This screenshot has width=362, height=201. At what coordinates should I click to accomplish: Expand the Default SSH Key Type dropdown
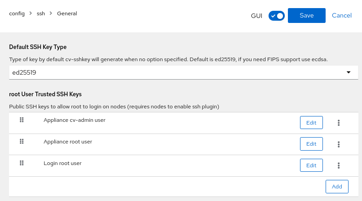coord(180,72)
